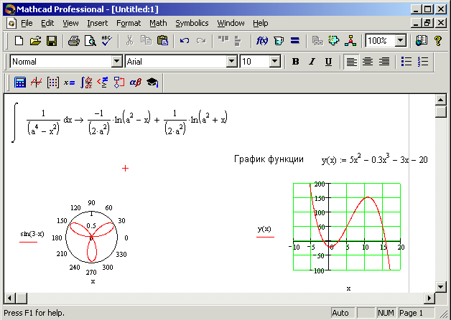Redo the last undone action
Image resolution: width=451 pixels, height=320 pixels.
pyautogui.click(x=201, y=41)
